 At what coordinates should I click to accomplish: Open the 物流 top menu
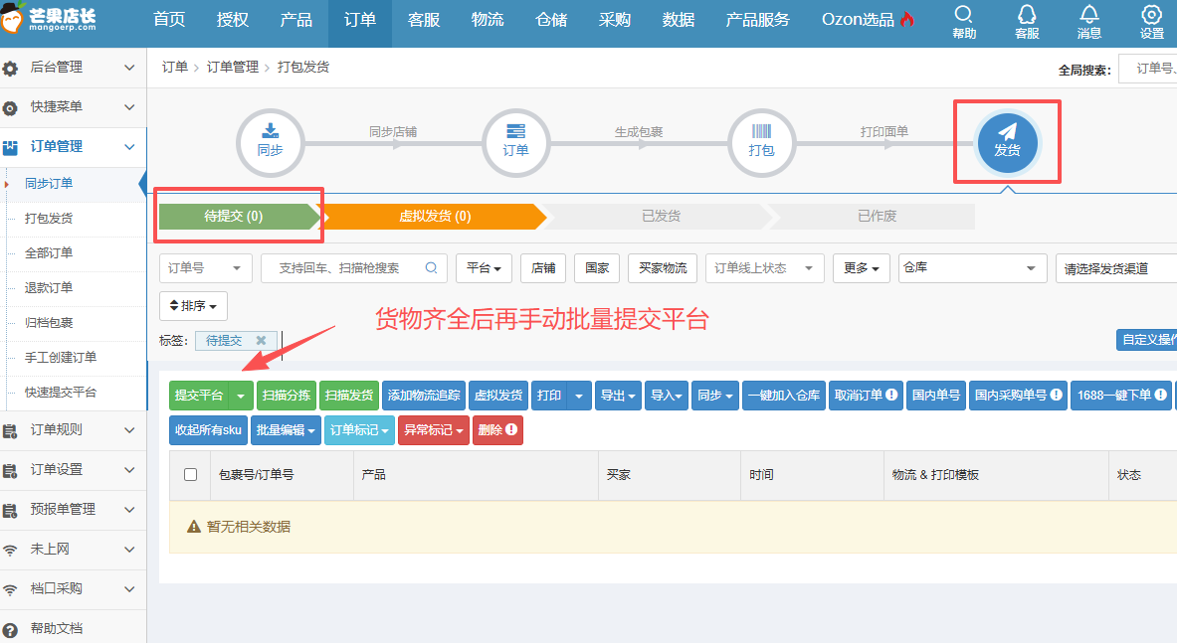[x=487, y=20]
